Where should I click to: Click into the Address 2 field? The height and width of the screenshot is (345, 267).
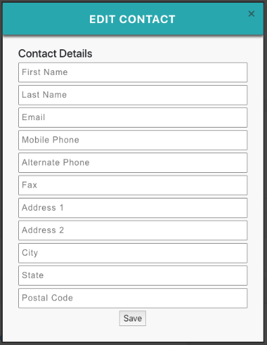point(132,230)
